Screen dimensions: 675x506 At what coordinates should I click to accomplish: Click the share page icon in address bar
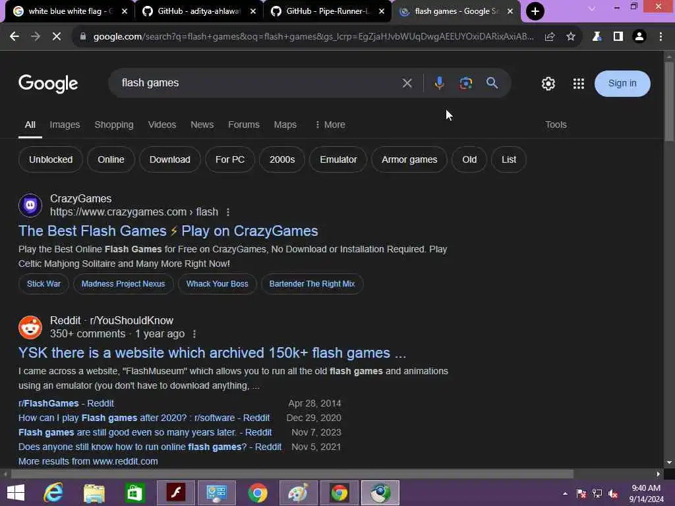pyautogui.click(x=549, y=37)
